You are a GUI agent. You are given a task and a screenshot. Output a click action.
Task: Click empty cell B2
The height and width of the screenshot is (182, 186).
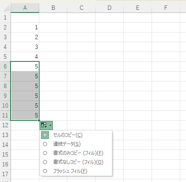(x=53, y=27)
